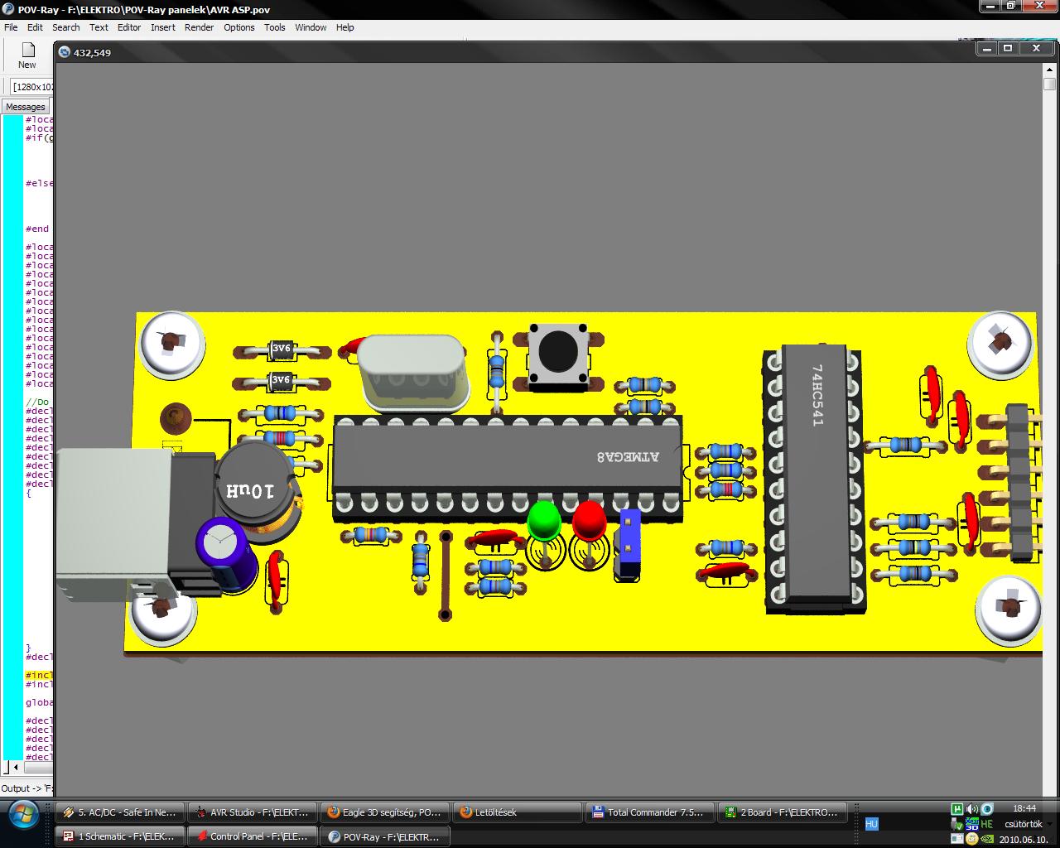Click the yellow round tray icon
The width and height of the screenshot is (1060, 848).
(972, 839)
